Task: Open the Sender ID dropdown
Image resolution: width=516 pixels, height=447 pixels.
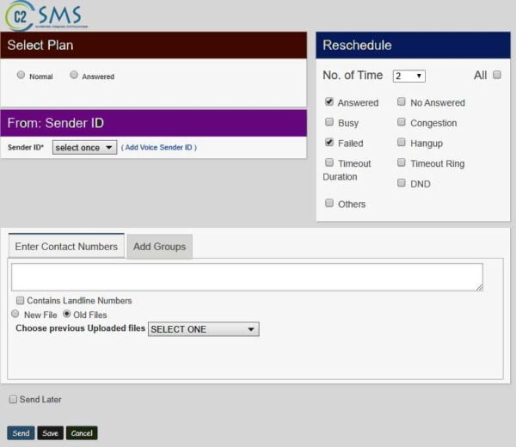Action: click(x=84, y=148)
